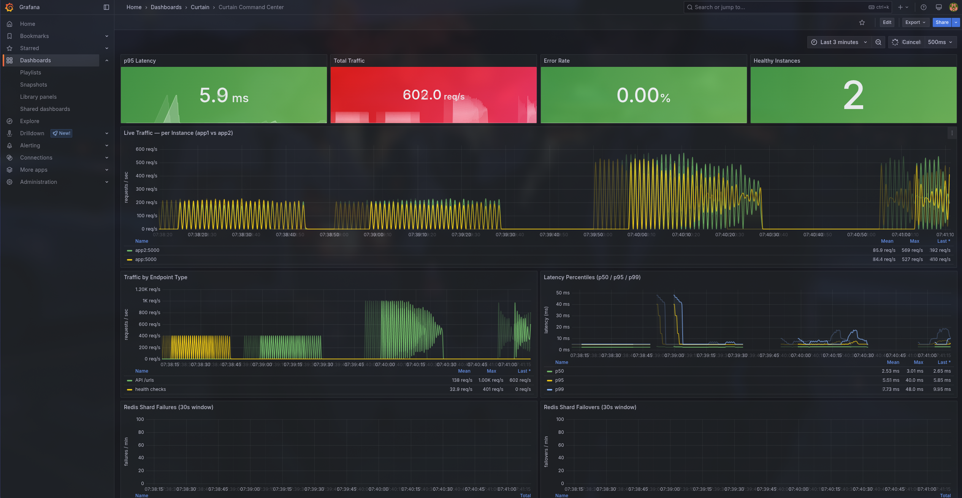The width and height of the screenshot is (962, 498).
Task: Click the Grafana logo icon
Action: [x=10, y=7]
